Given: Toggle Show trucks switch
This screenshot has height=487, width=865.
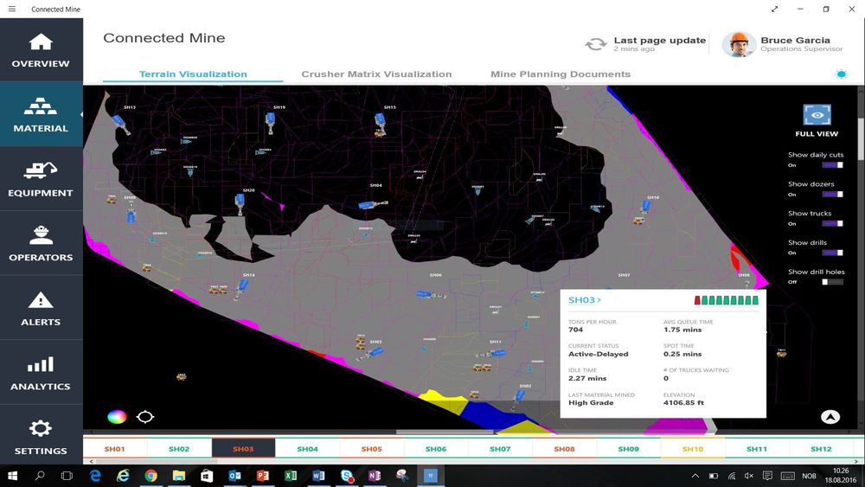Looking at the screenshot, I should [832, 223].
